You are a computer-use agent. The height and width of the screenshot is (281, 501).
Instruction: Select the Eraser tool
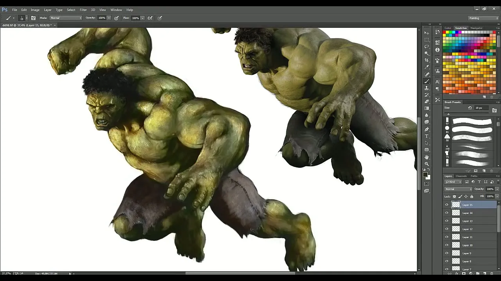pyautogui.click(x=427, y=101)
